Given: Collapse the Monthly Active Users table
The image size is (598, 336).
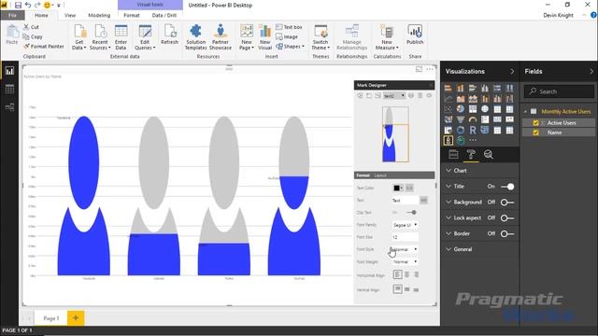Looking at the screenshot, I should tap(525, 112).
